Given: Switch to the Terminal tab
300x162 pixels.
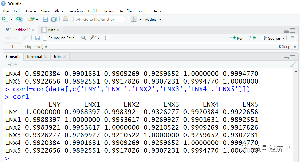Looking at the screenshot, I should point(34,57).
